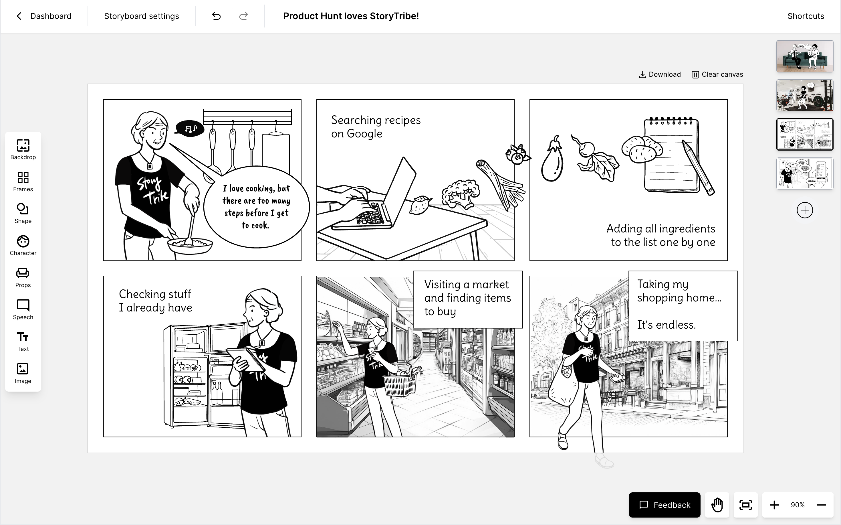Viewport: 841px width, 525px height.
Task: Select the Text tool
Action: tap(23, 342)
